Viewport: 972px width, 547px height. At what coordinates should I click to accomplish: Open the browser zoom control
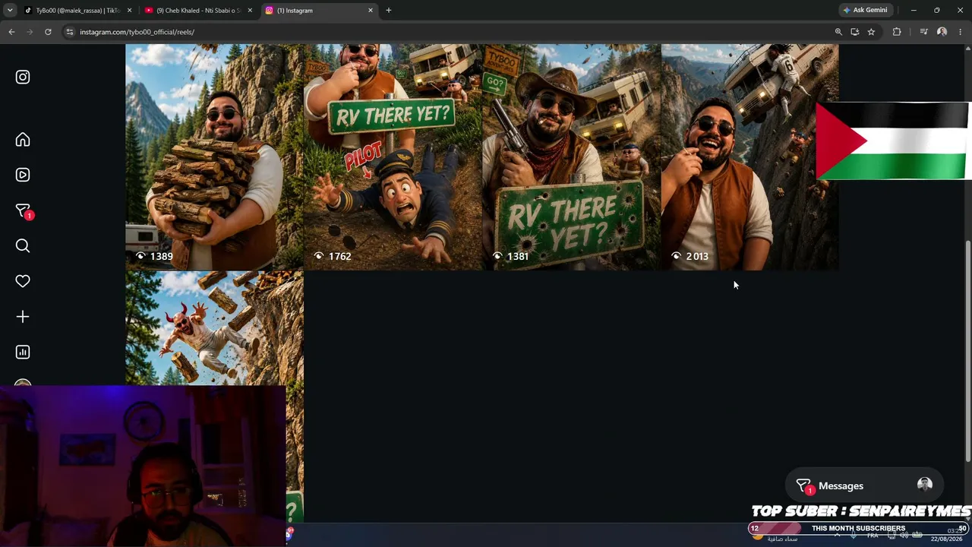(838, 32)
